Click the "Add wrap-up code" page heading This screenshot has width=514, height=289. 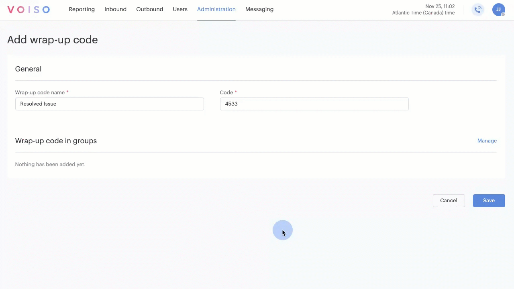pyautogui.click(x=53, y=40)
